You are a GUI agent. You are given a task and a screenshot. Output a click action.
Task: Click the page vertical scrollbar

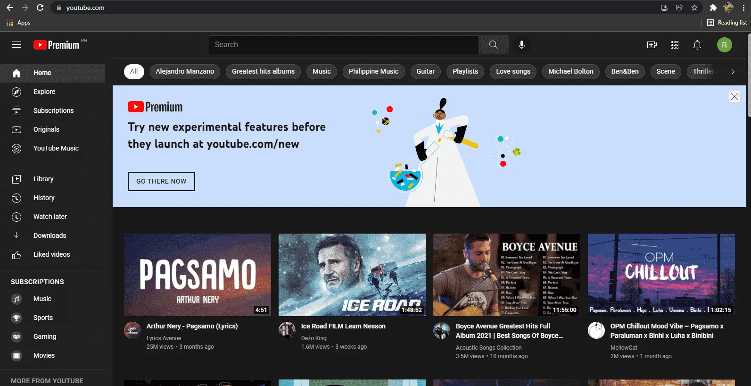click(749, 76)
